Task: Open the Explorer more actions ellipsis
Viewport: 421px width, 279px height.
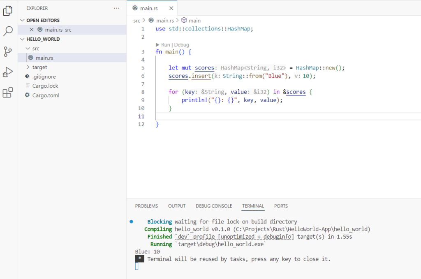Action: 116,8
